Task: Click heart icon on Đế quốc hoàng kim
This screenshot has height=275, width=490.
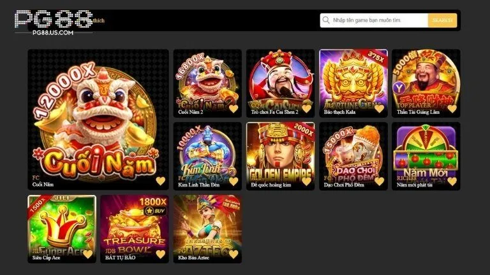Action: [x=306, y=181]
